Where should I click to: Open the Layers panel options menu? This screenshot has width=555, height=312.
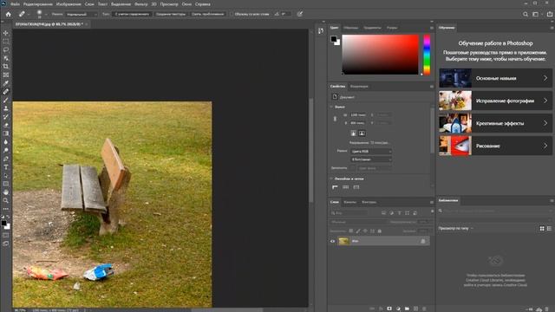click(432, 202)
